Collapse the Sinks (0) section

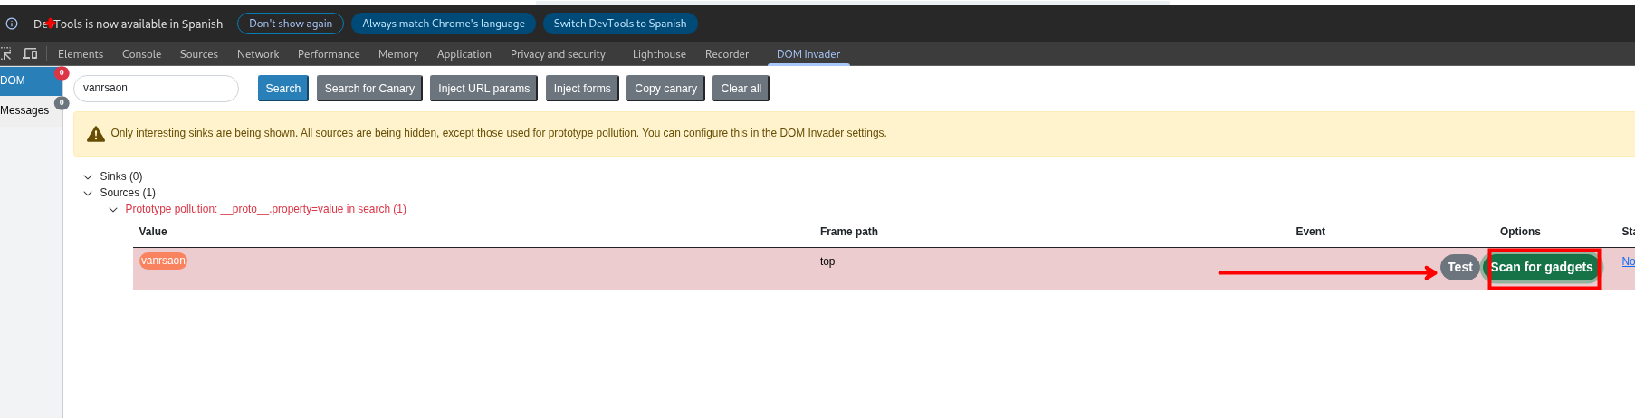88,177
